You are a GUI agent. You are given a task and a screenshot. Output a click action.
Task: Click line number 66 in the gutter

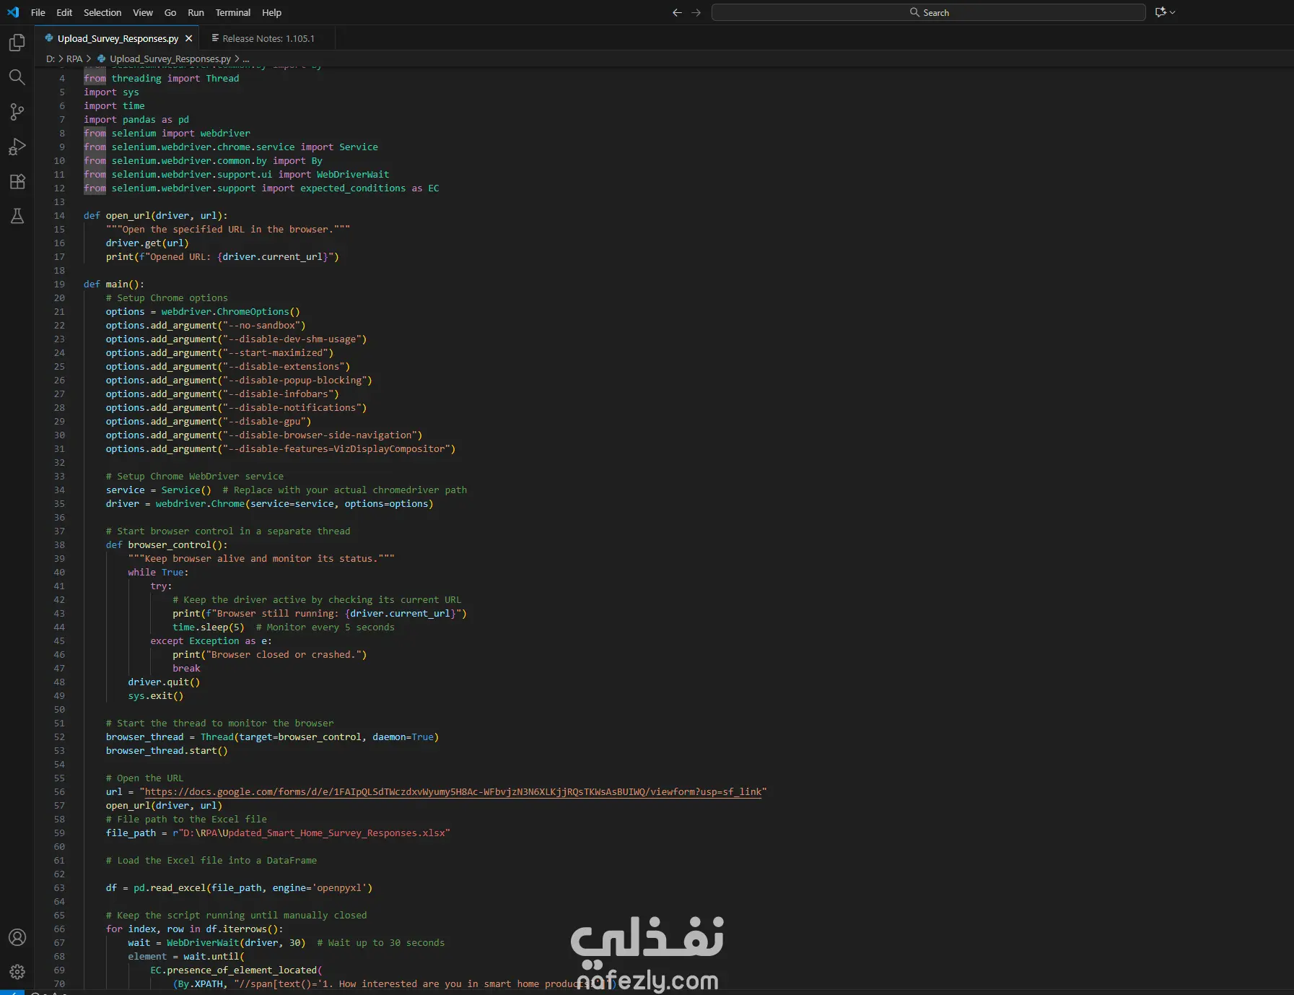pyautogui.click(x=59, y=929)
